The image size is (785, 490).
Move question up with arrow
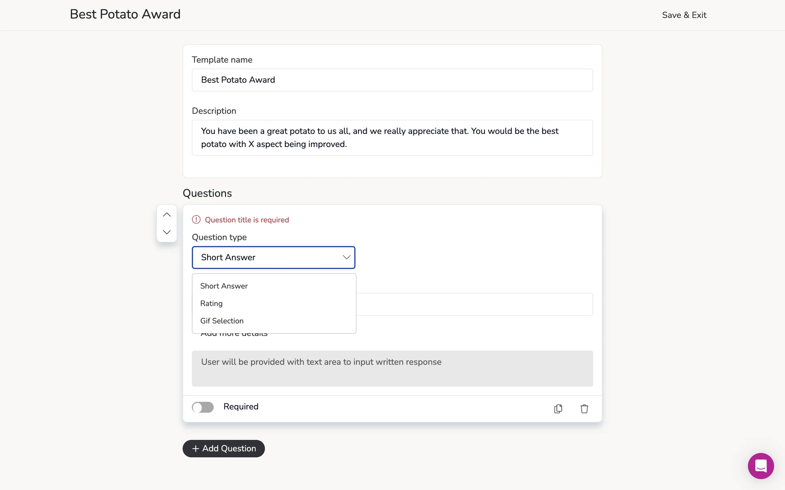166,215
